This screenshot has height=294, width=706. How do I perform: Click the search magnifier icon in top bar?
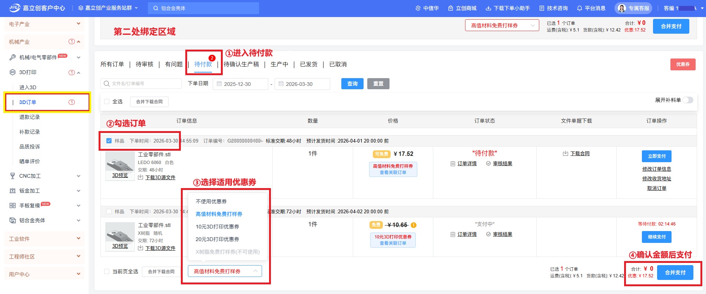pos(156,8)
